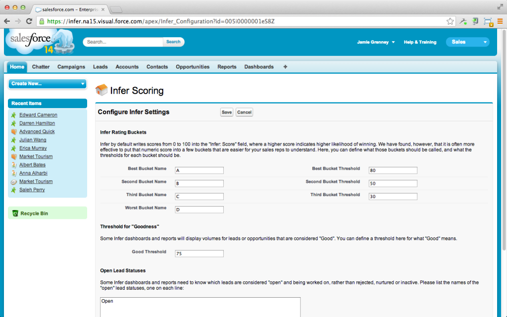Click the plus All Tabs icon
Viewport: 507px width, 317px height.
pos(285,67)
